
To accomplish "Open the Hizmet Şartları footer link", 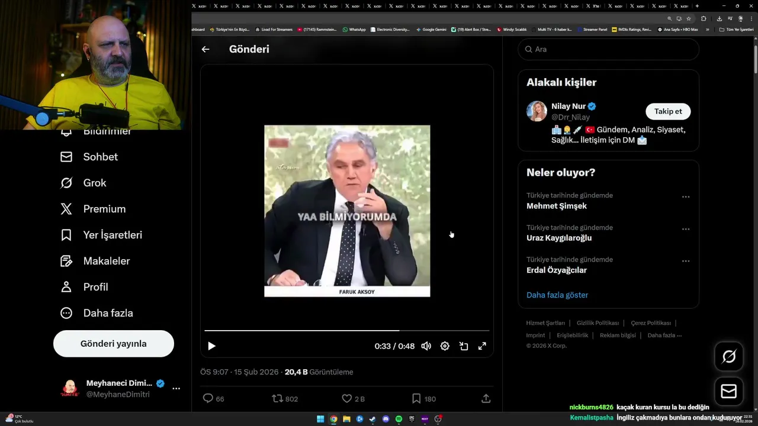I will 545,323.
